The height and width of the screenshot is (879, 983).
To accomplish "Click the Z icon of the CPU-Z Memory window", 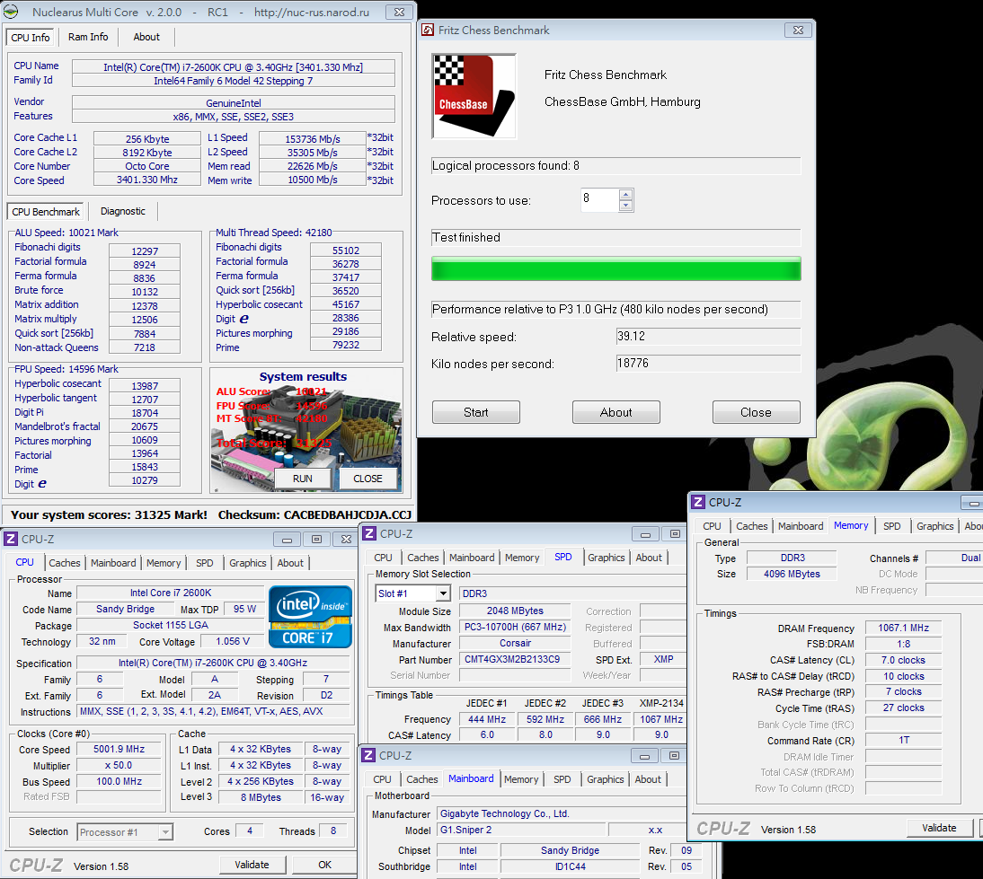I will pos(698,502).
